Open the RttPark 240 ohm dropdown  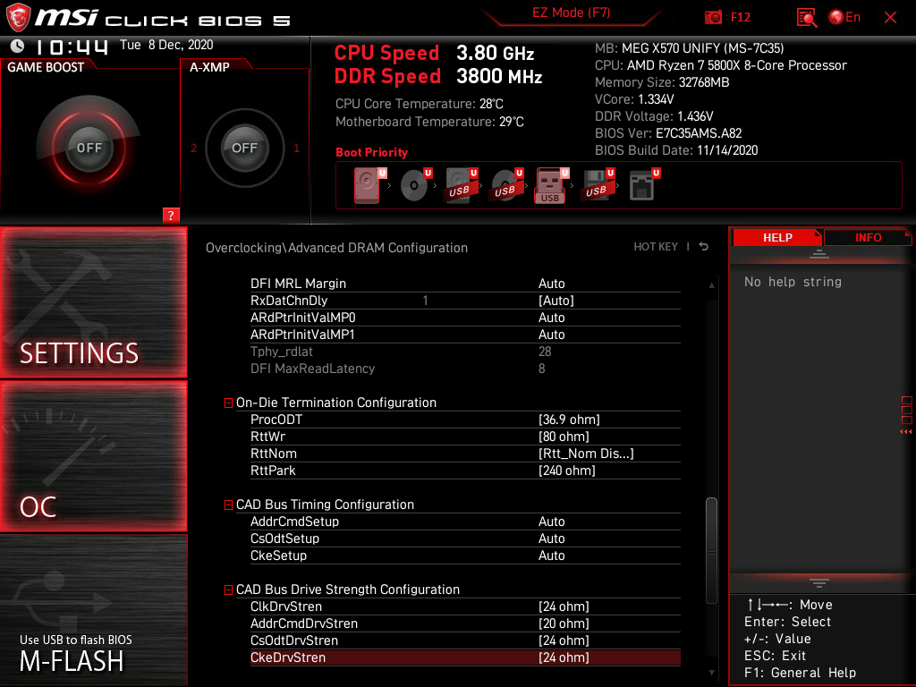coord(566,471)
